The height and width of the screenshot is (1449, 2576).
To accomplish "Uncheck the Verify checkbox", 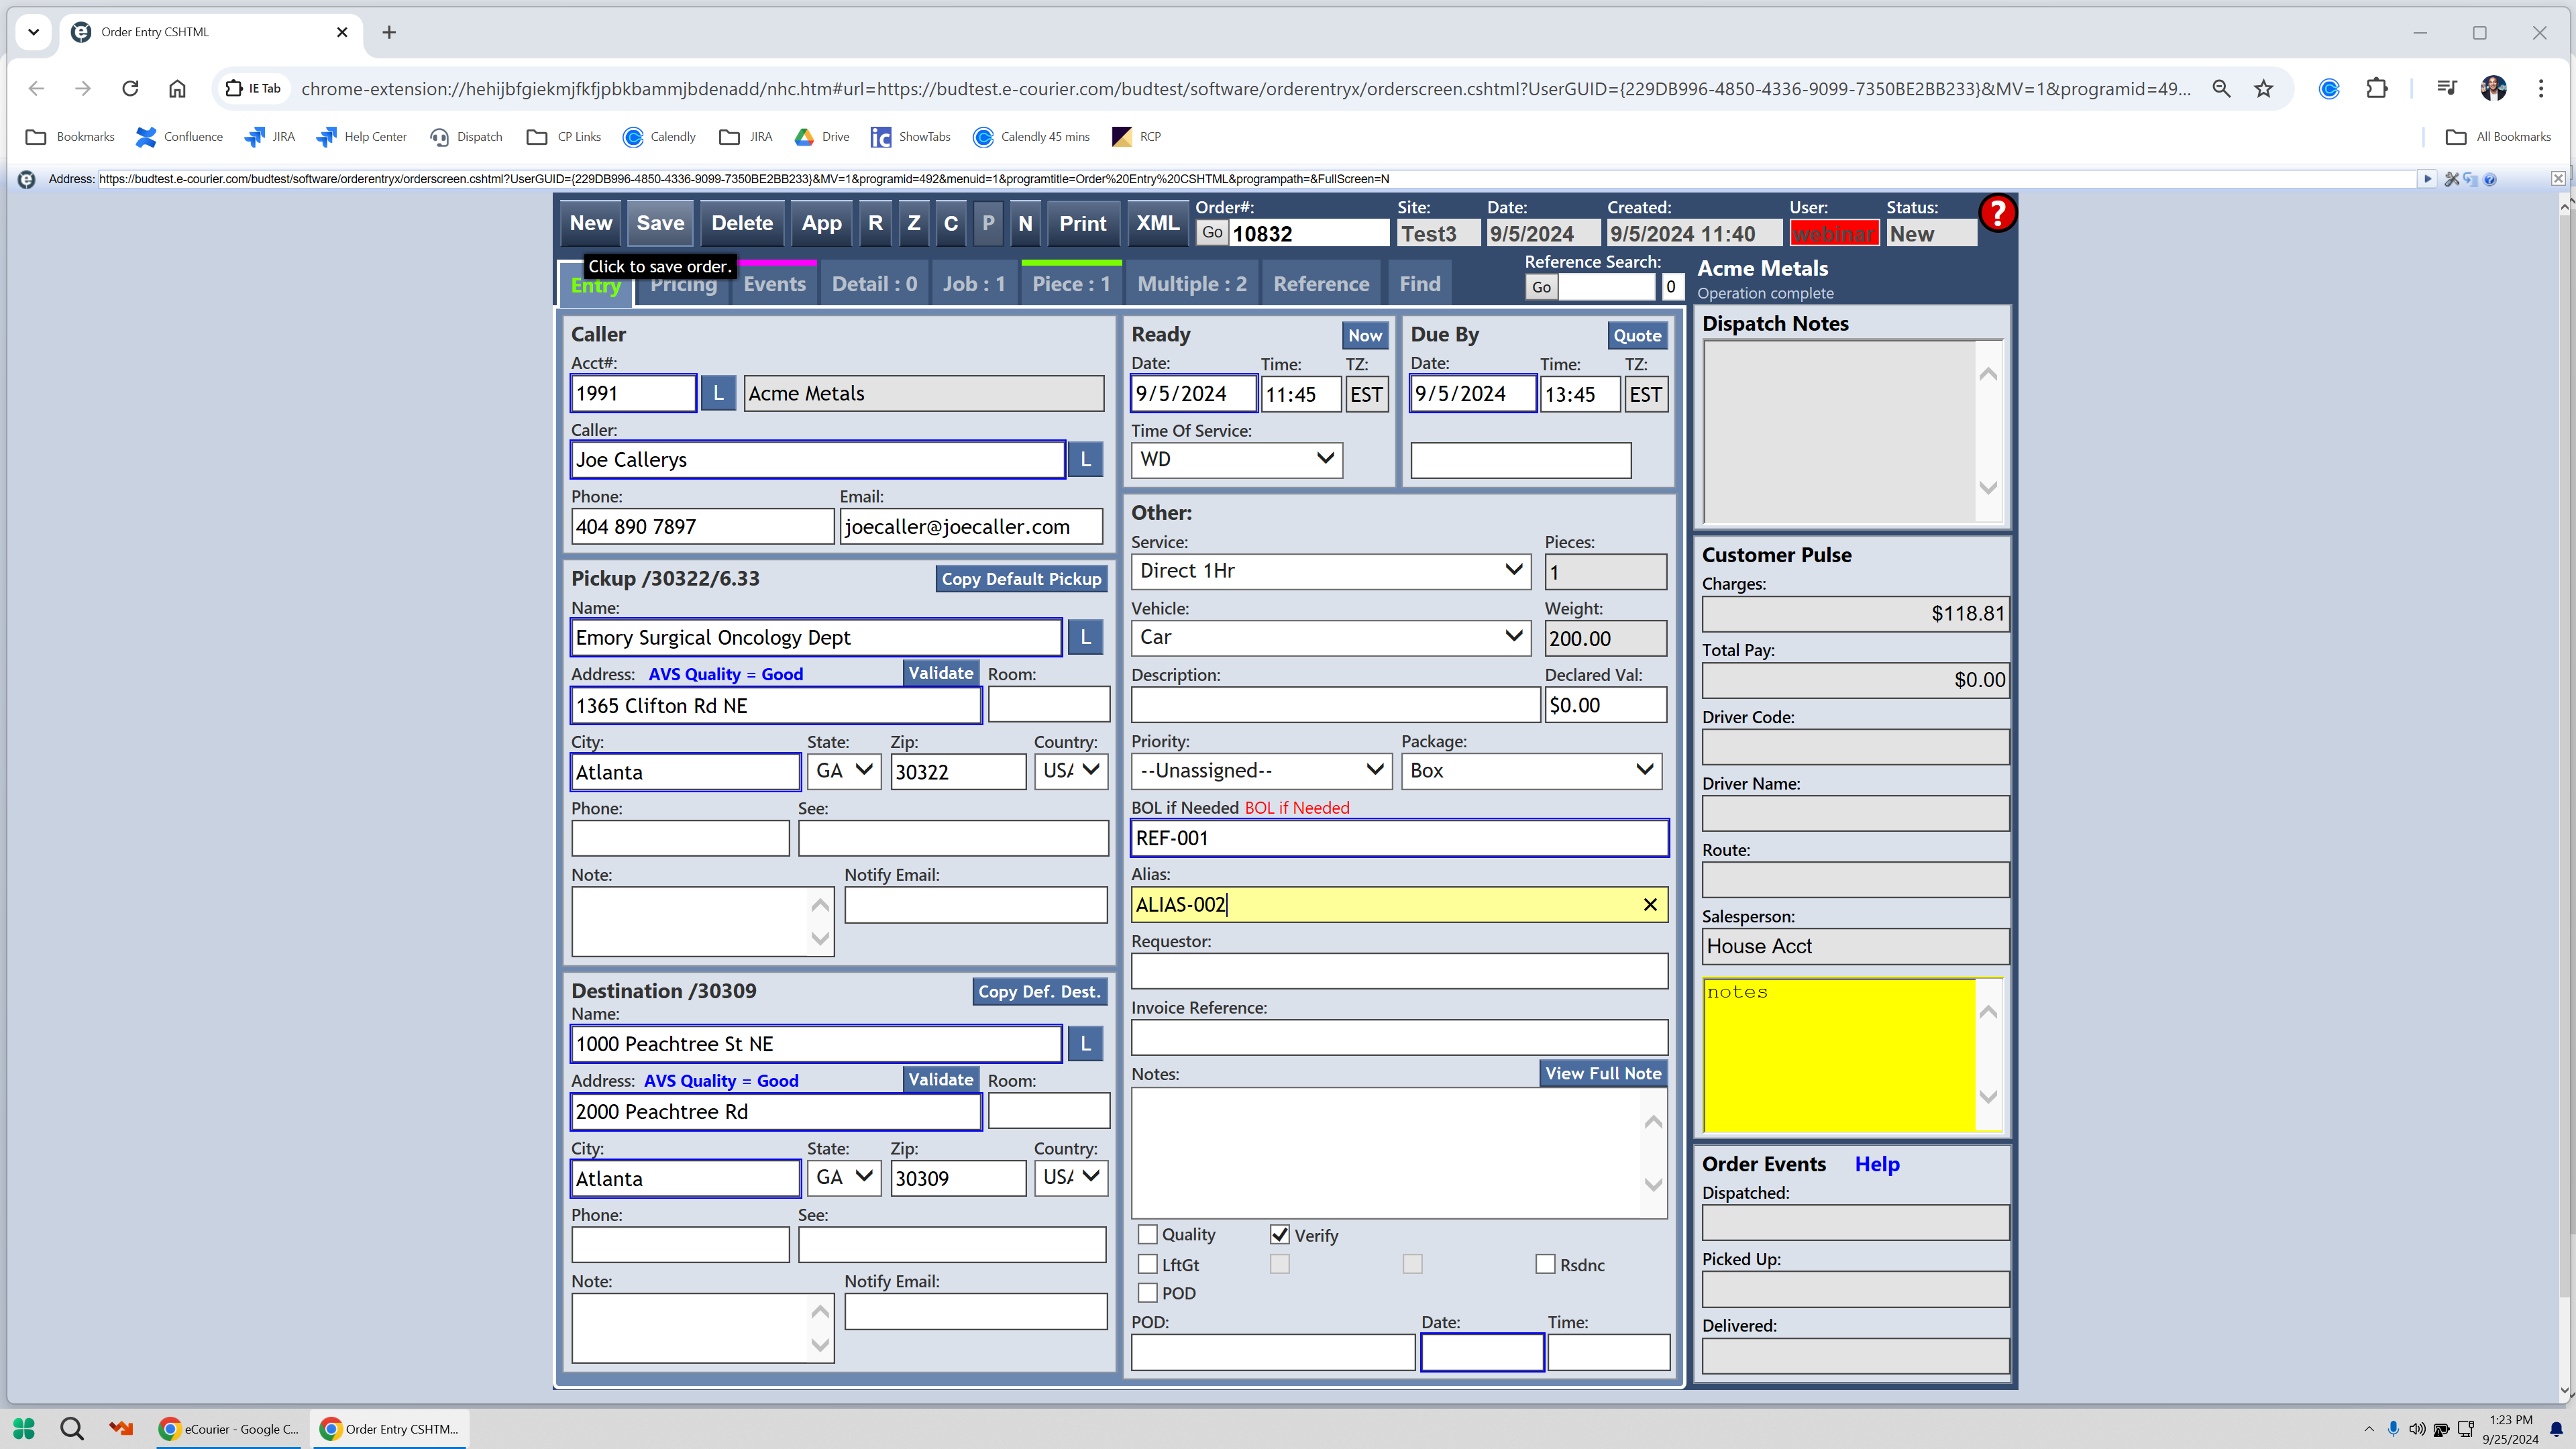I will (x=1280, y=1234).
